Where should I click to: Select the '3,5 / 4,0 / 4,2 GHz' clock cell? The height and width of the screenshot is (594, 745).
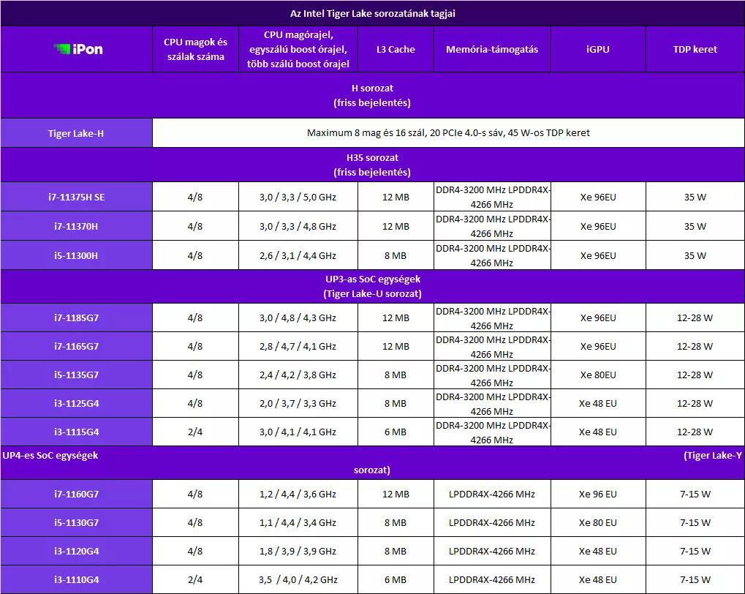298,579
